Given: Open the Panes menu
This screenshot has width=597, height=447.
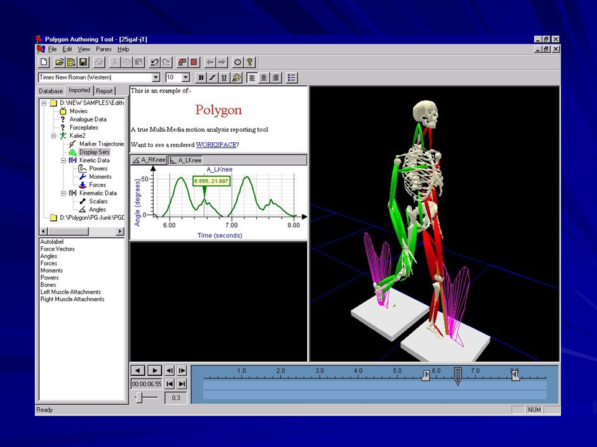Looking at the screenshot, I should (104, 49).
